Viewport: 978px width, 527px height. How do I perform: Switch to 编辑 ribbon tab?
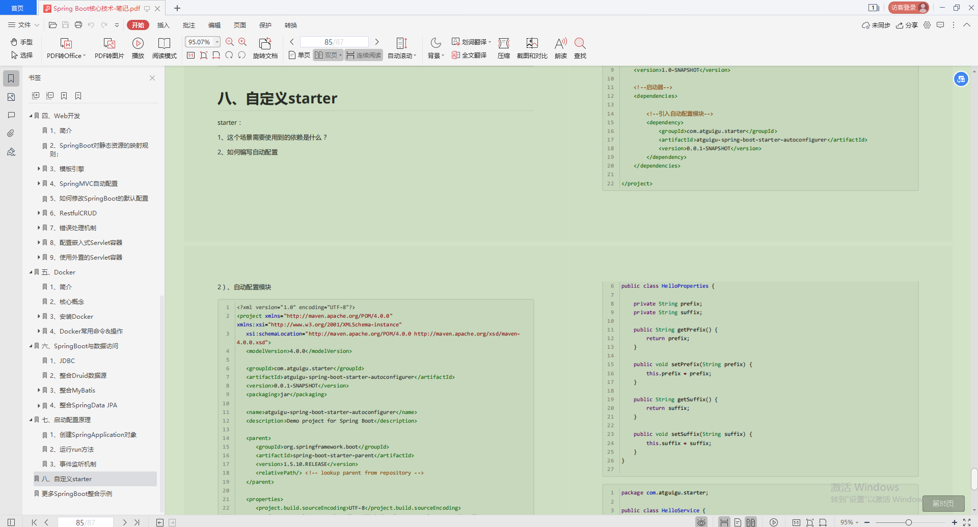tap(214, 25)
